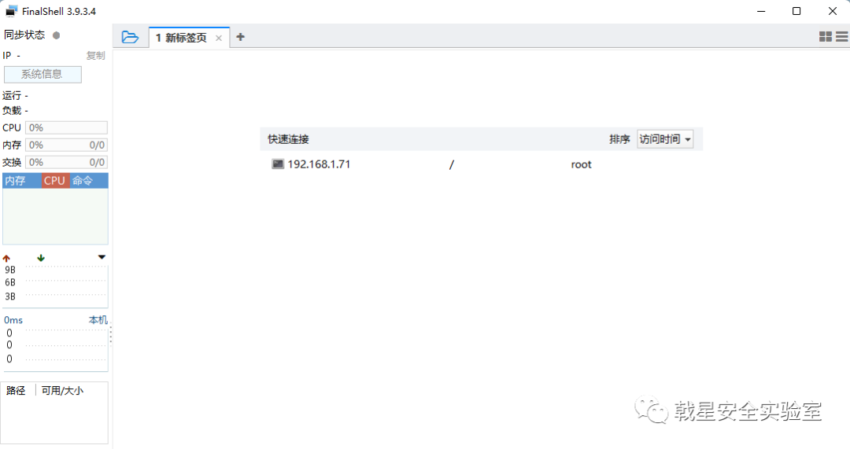This screenshot has width=850, height=449.
Task: Click the 可用/大小 column header
Action: 62,391
